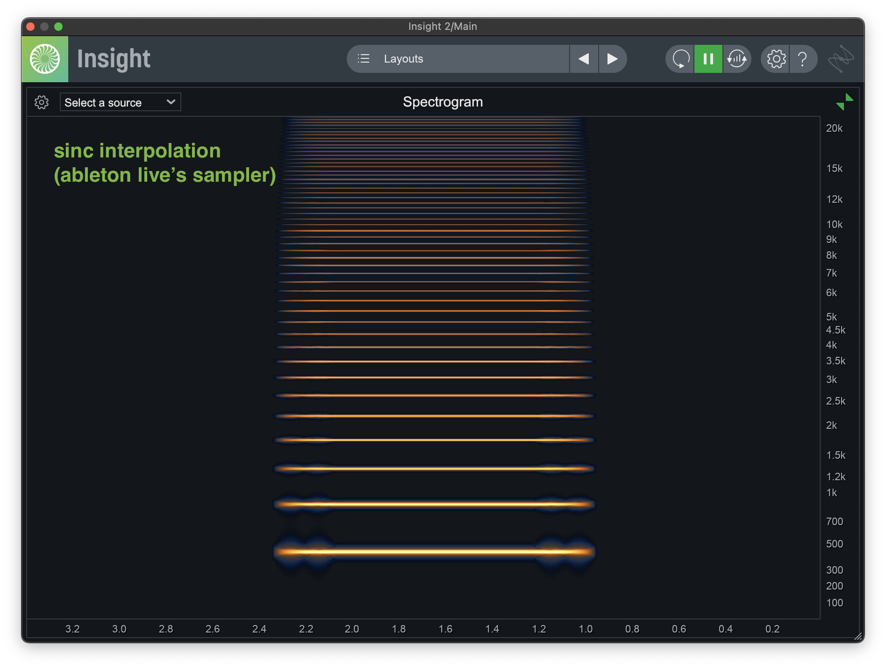Open Spectrogram options gear icon
Viewport: 886px width, 668px height.
(42, 102)
